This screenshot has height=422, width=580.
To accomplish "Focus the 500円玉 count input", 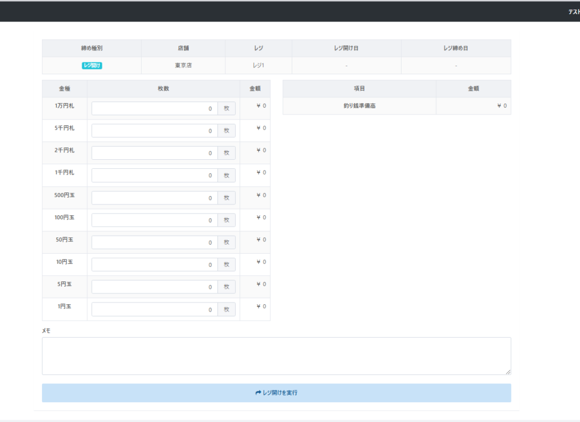I will coord(155,198).
